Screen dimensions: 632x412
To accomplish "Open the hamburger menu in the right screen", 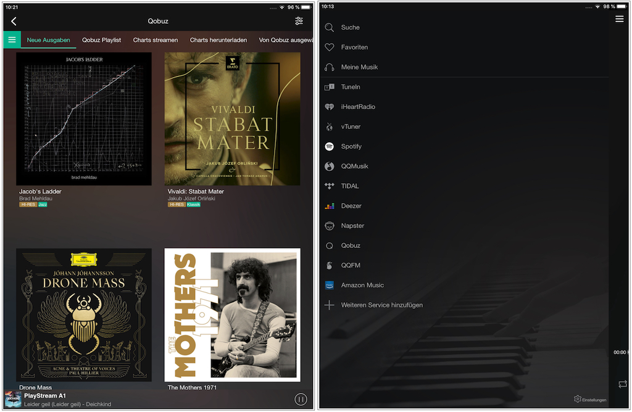I will (620, 19).
